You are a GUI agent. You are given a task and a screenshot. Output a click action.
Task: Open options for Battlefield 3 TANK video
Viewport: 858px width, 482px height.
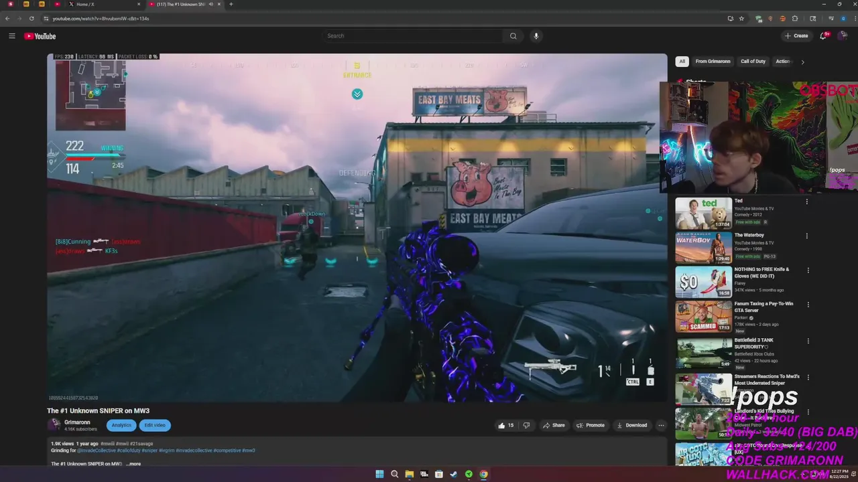(808, 341)
